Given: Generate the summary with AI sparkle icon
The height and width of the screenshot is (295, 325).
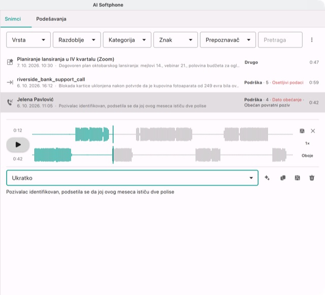Looking at the screenshot, I should (267, 178).
